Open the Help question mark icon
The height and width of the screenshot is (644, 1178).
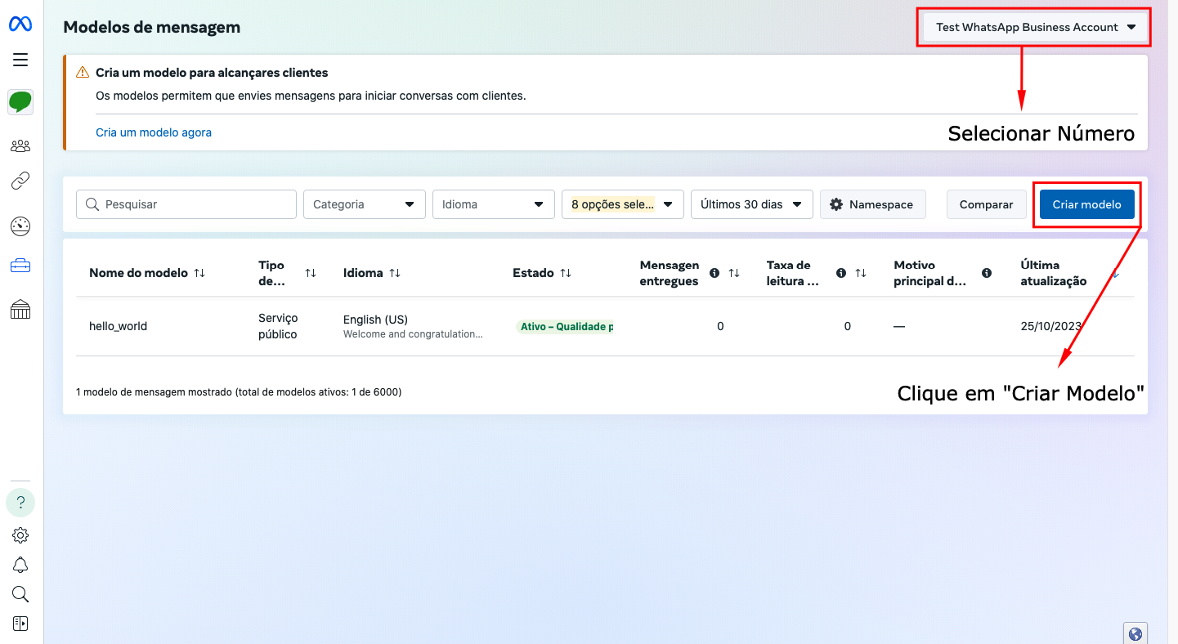point(20,502)
